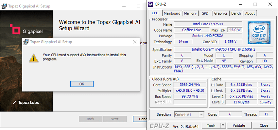Click the Threads value '12'
Viewport: 278px width, 130px height.
266,114
